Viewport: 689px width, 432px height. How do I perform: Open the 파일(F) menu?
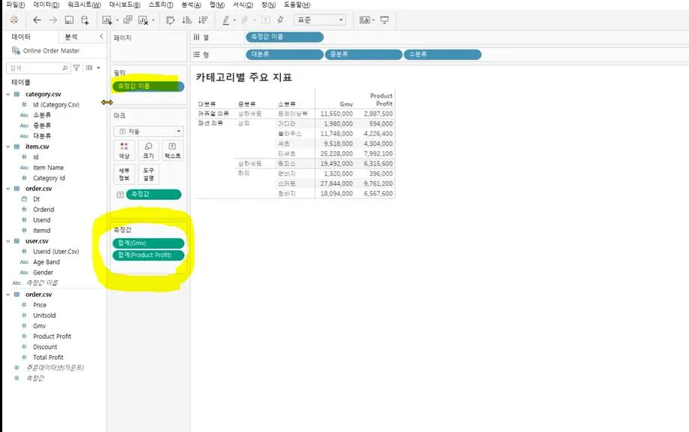pyautogui.click(x=16, y=5)
